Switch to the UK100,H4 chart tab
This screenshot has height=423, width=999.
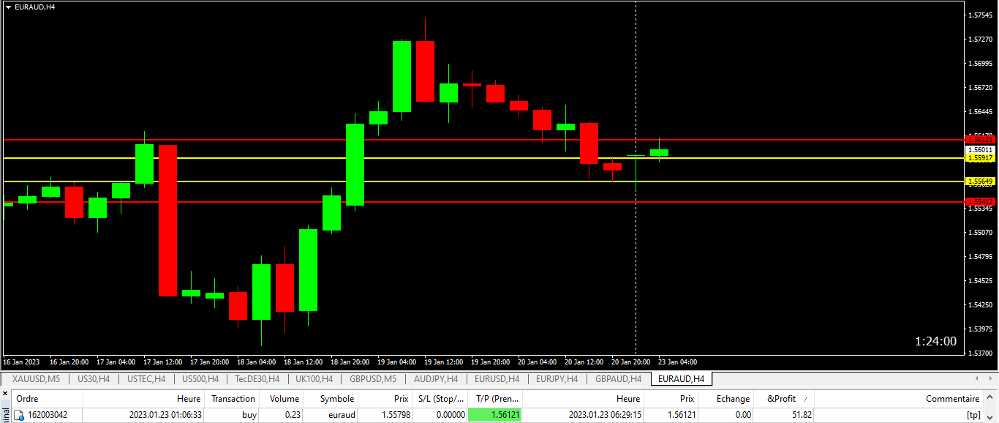tap(314, 378)
